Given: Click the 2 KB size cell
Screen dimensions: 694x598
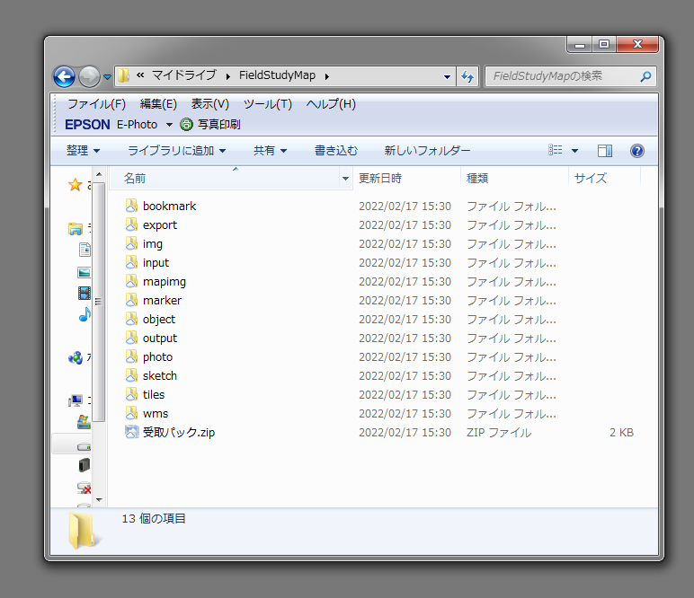Looking at the screenshot, I should click(621, 432).
